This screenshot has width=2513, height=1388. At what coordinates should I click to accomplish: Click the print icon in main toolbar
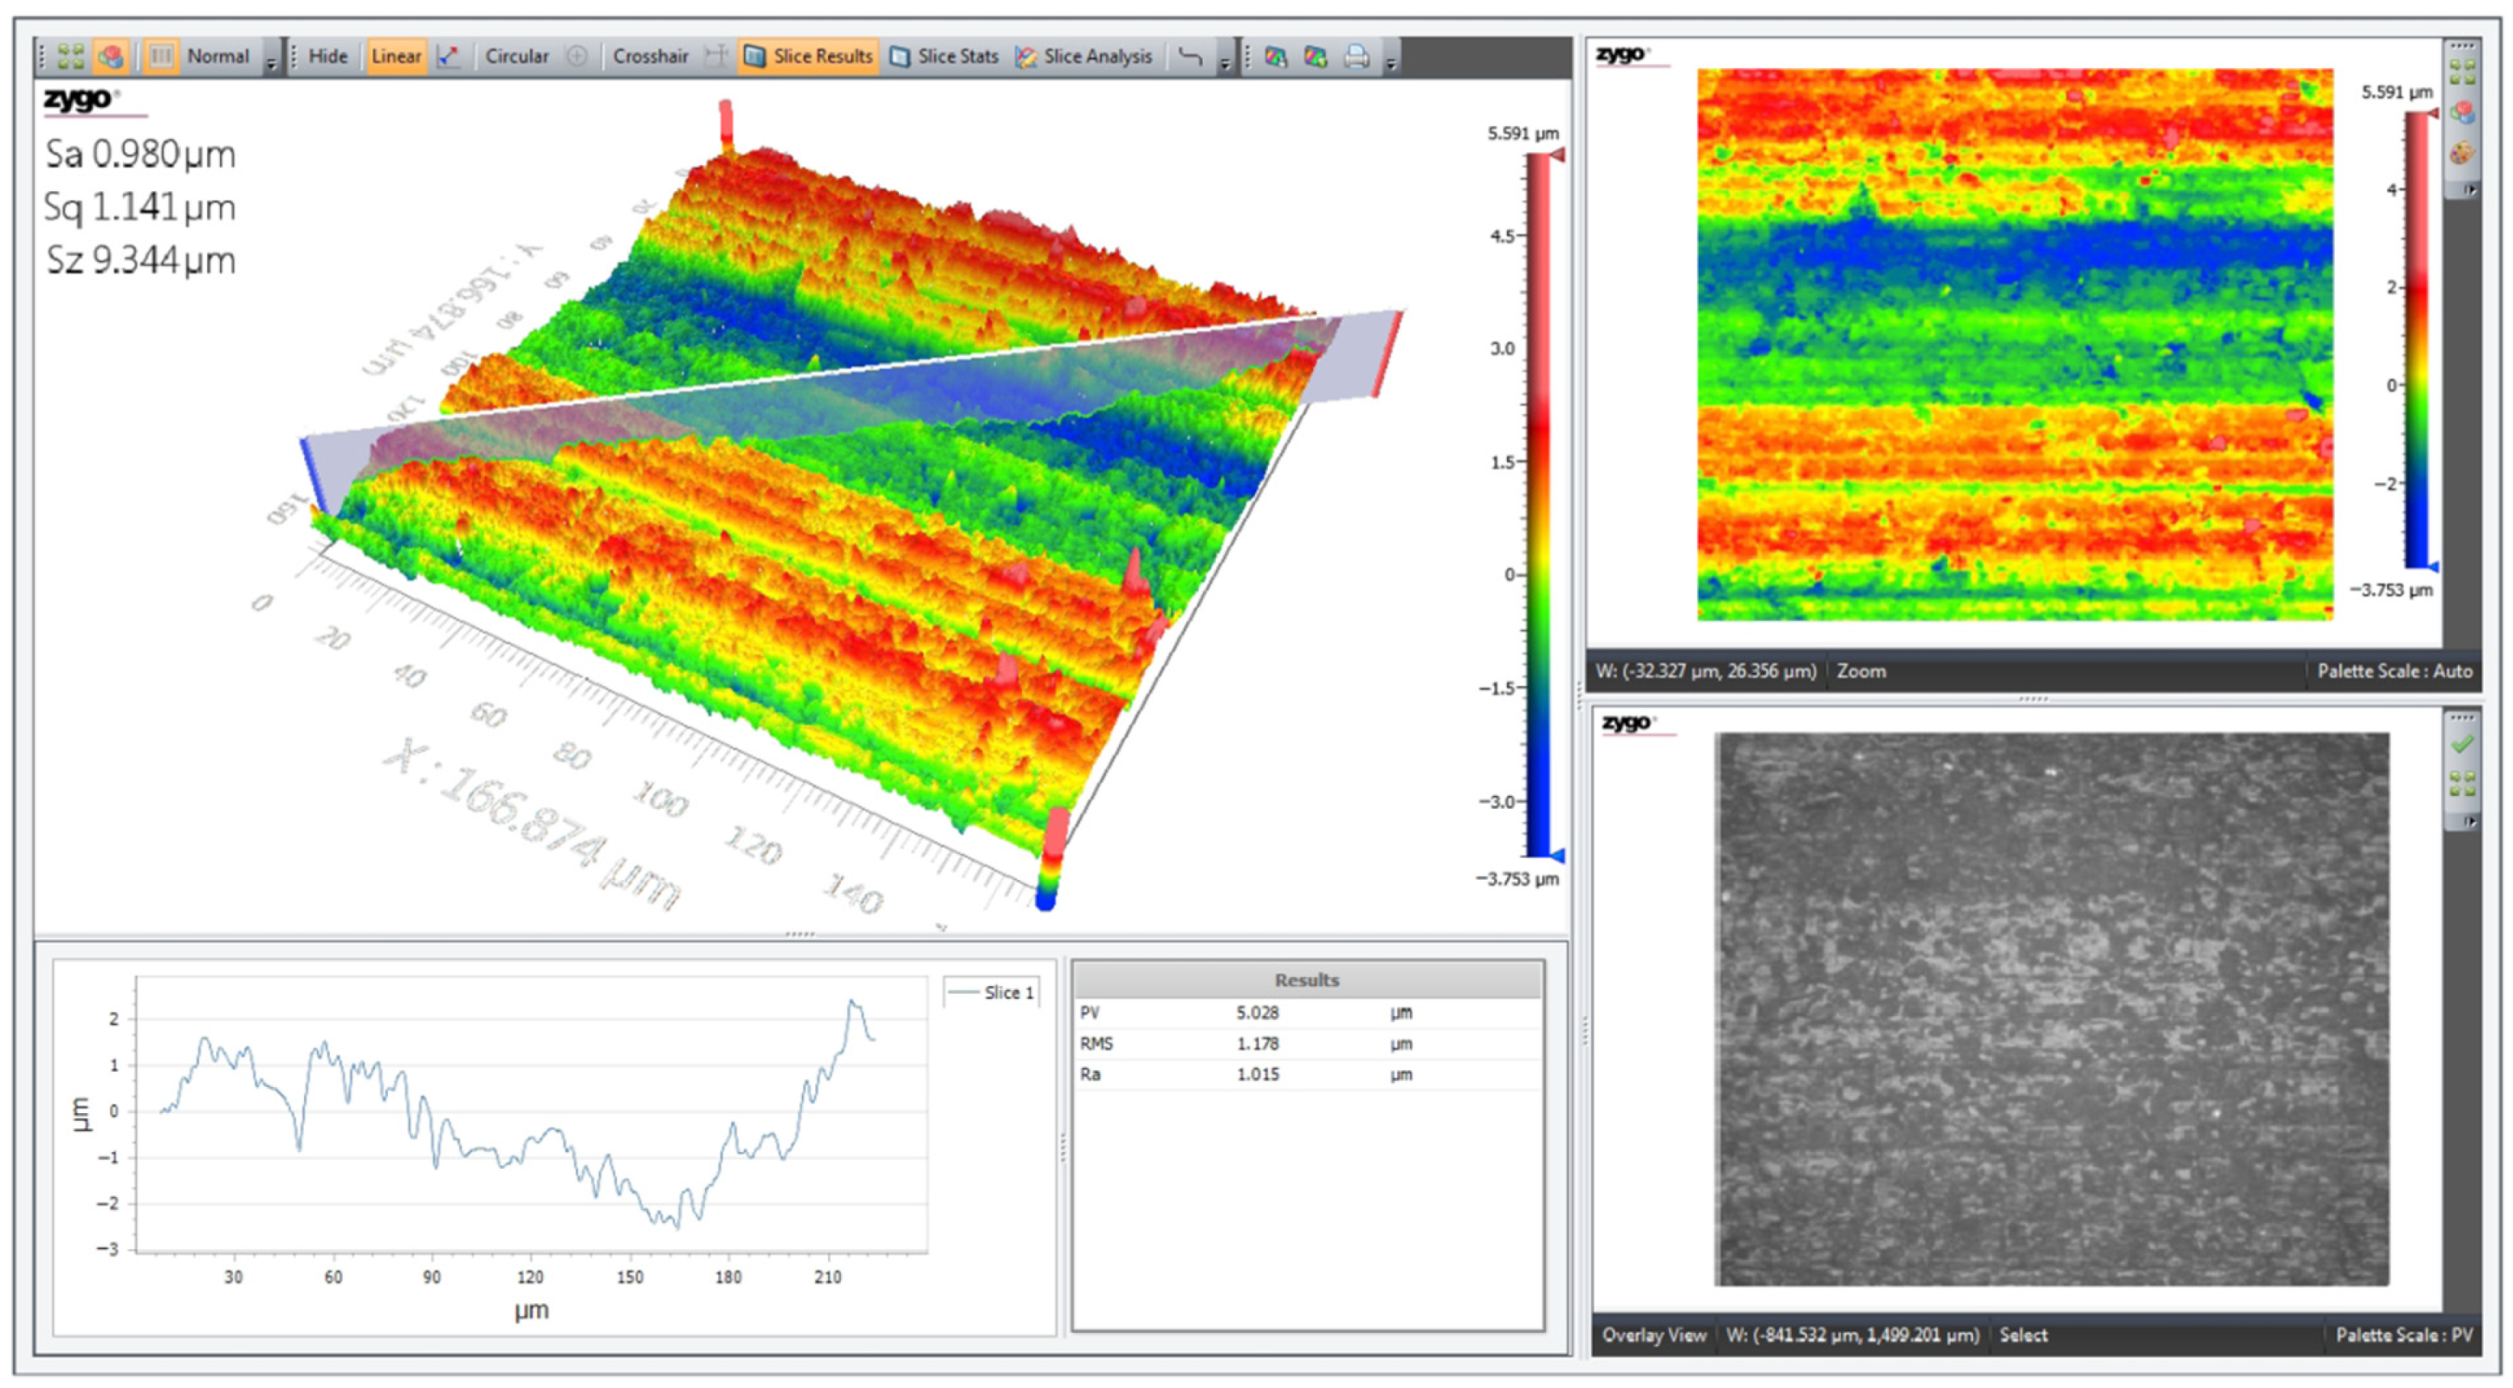1356,57
